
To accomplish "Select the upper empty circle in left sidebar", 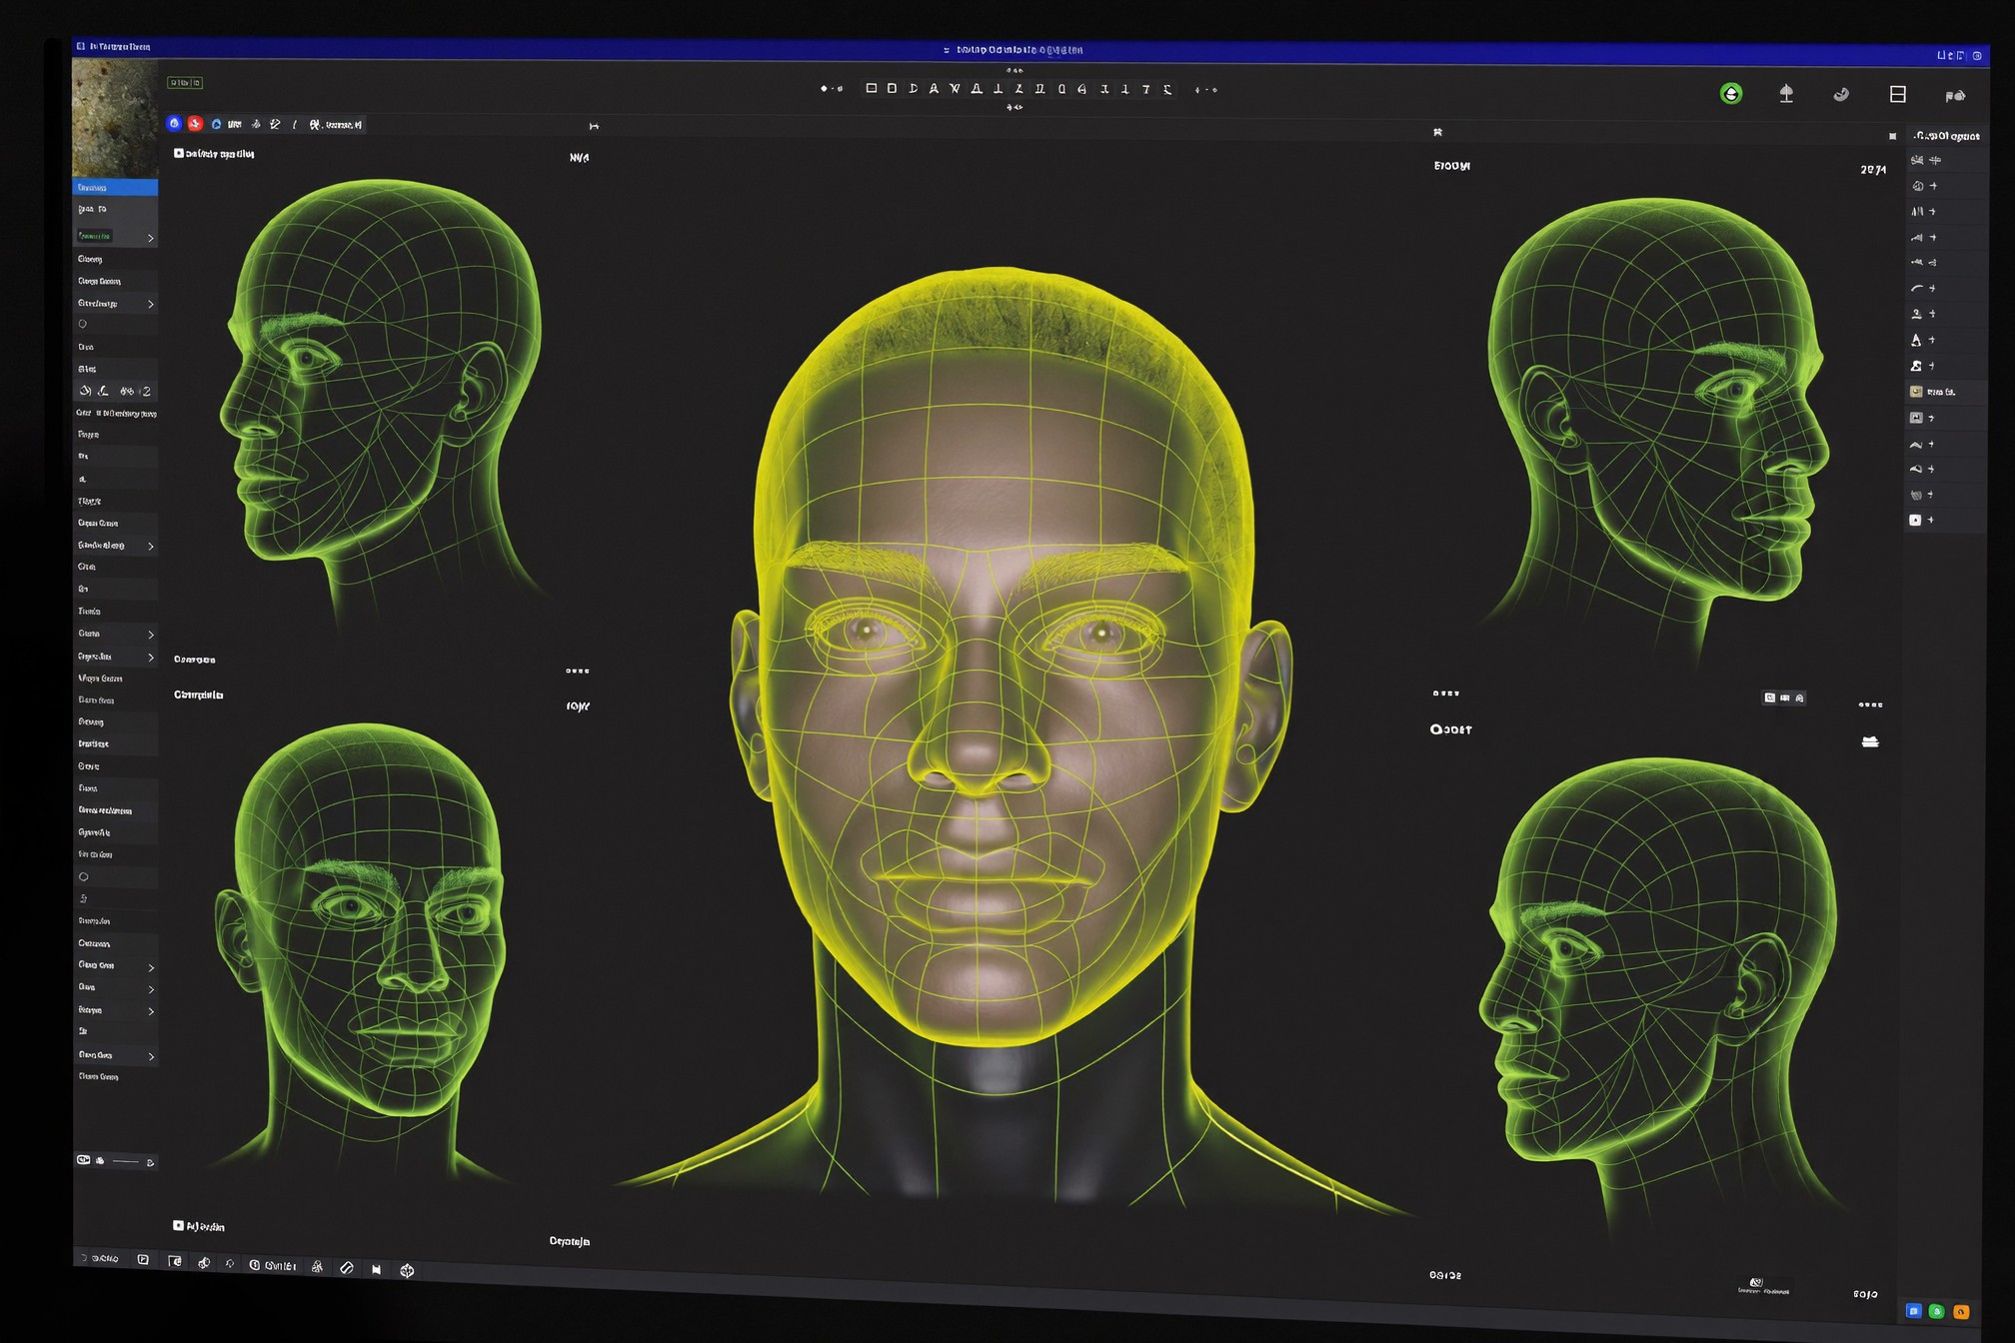I will pos(83,324).
